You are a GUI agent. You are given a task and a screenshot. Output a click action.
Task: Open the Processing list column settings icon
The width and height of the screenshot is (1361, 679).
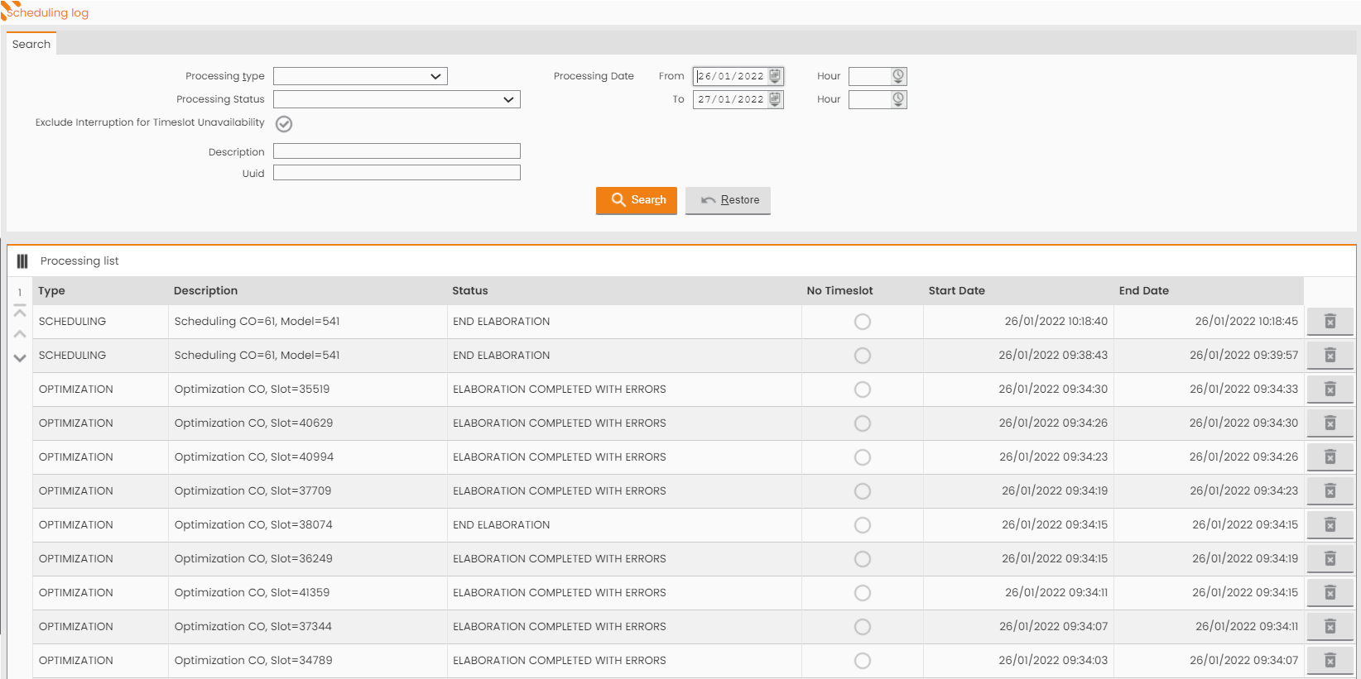[x=22, y=261]
